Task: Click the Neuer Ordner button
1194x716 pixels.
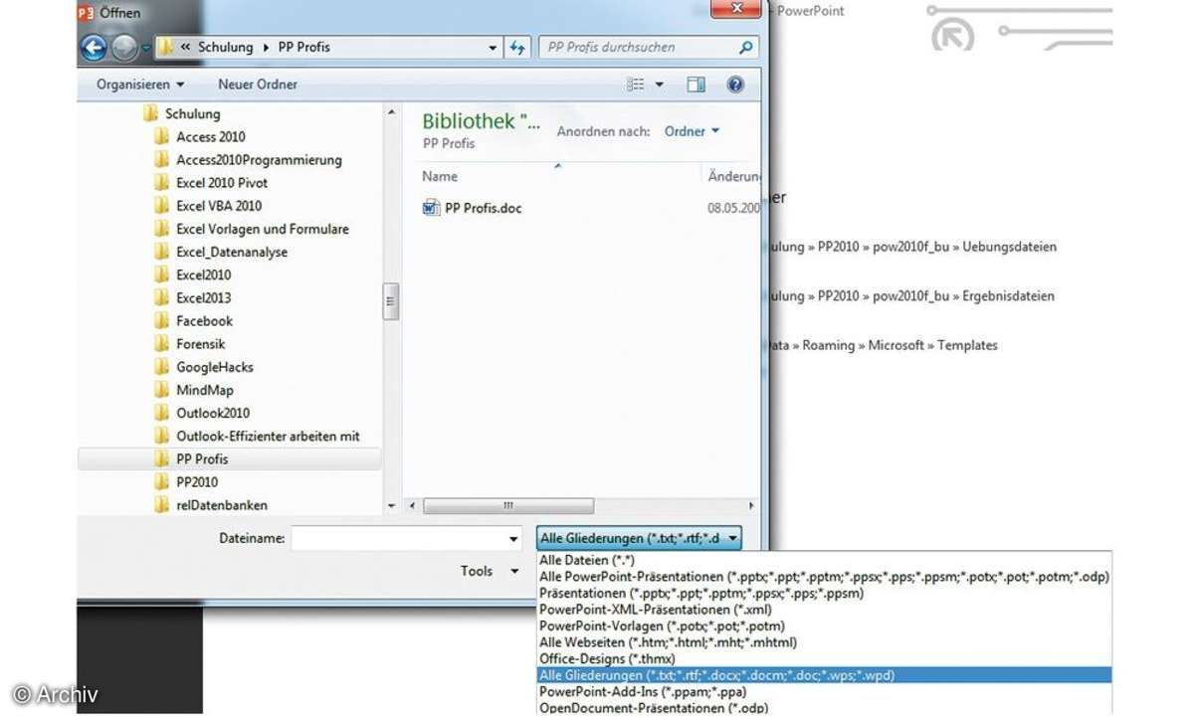Action: click(258, 85)
